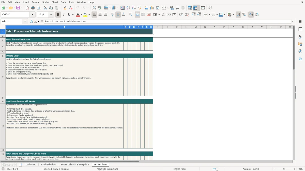Toggle print preview
Viewport: 305px width, 171px height.
38,8
